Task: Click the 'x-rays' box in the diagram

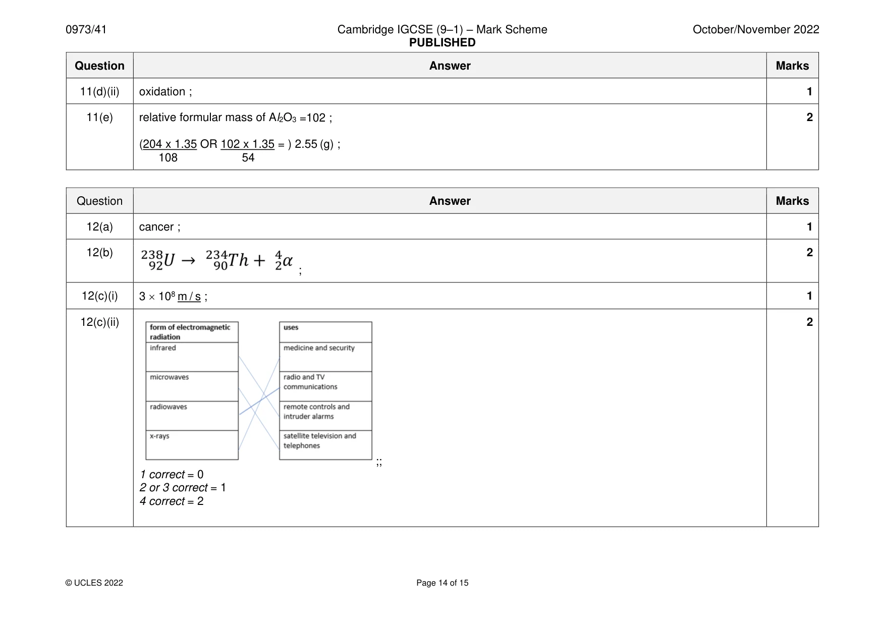Action: 192,445
